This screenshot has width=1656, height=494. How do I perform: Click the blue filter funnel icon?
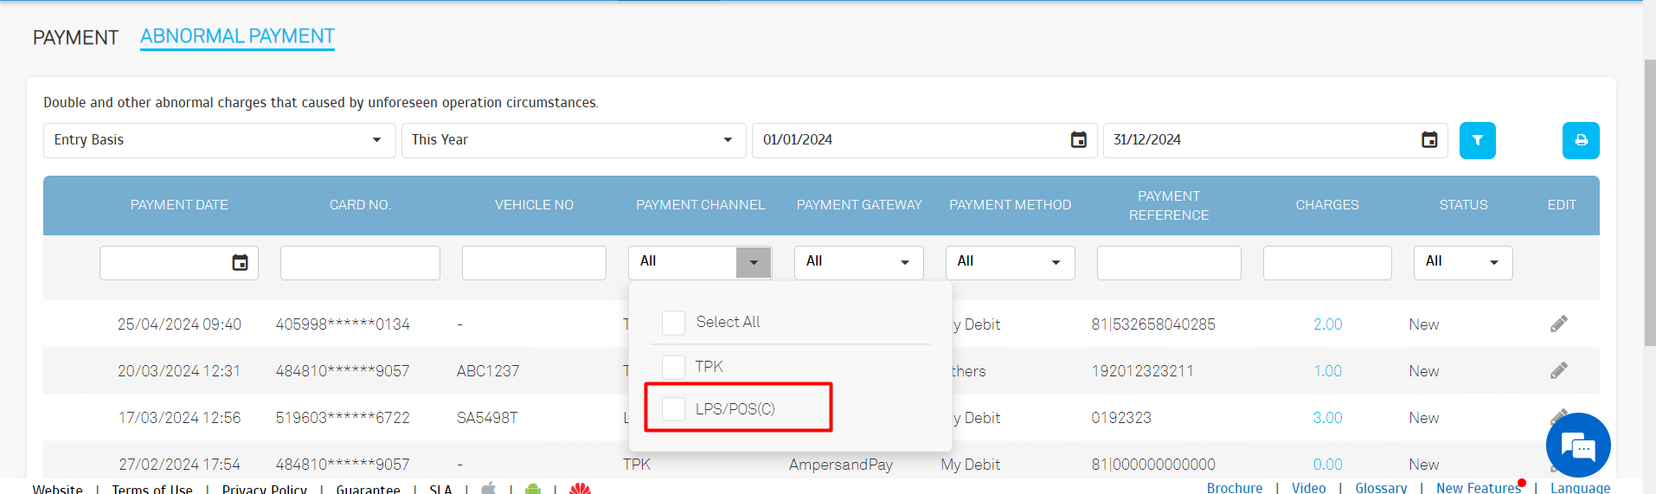click(1477, 140)
